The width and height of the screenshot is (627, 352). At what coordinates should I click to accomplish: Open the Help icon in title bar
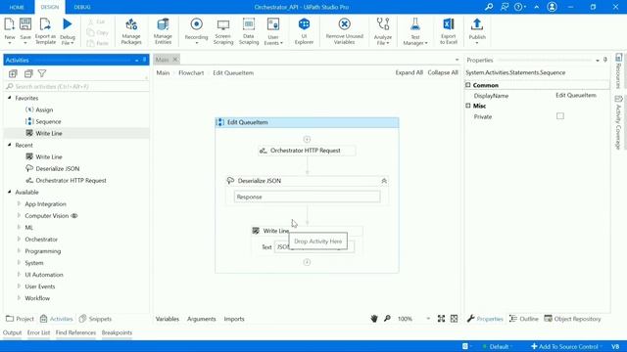(x=518, y=7)
